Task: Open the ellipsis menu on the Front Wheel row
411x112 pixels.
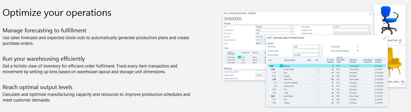Action: click(282, 69)
